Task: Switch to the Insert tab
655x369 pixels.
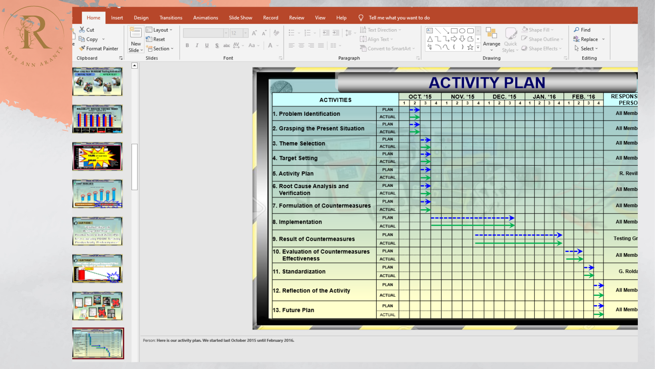Action: 117,18
